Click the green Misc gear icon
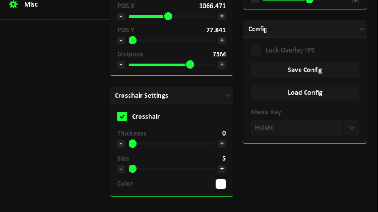The height and width of the screenshot is (212, 378). (13, 4)
